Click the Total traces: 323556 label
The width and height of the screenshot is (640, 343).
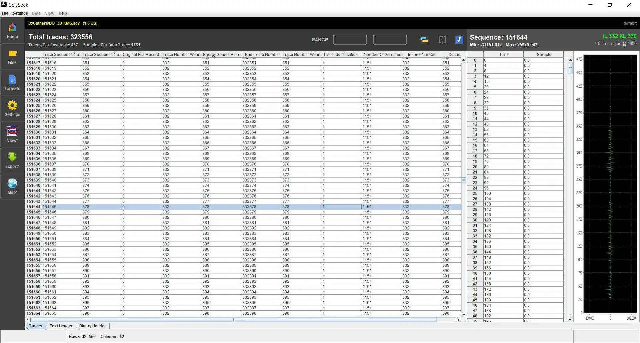60,37
